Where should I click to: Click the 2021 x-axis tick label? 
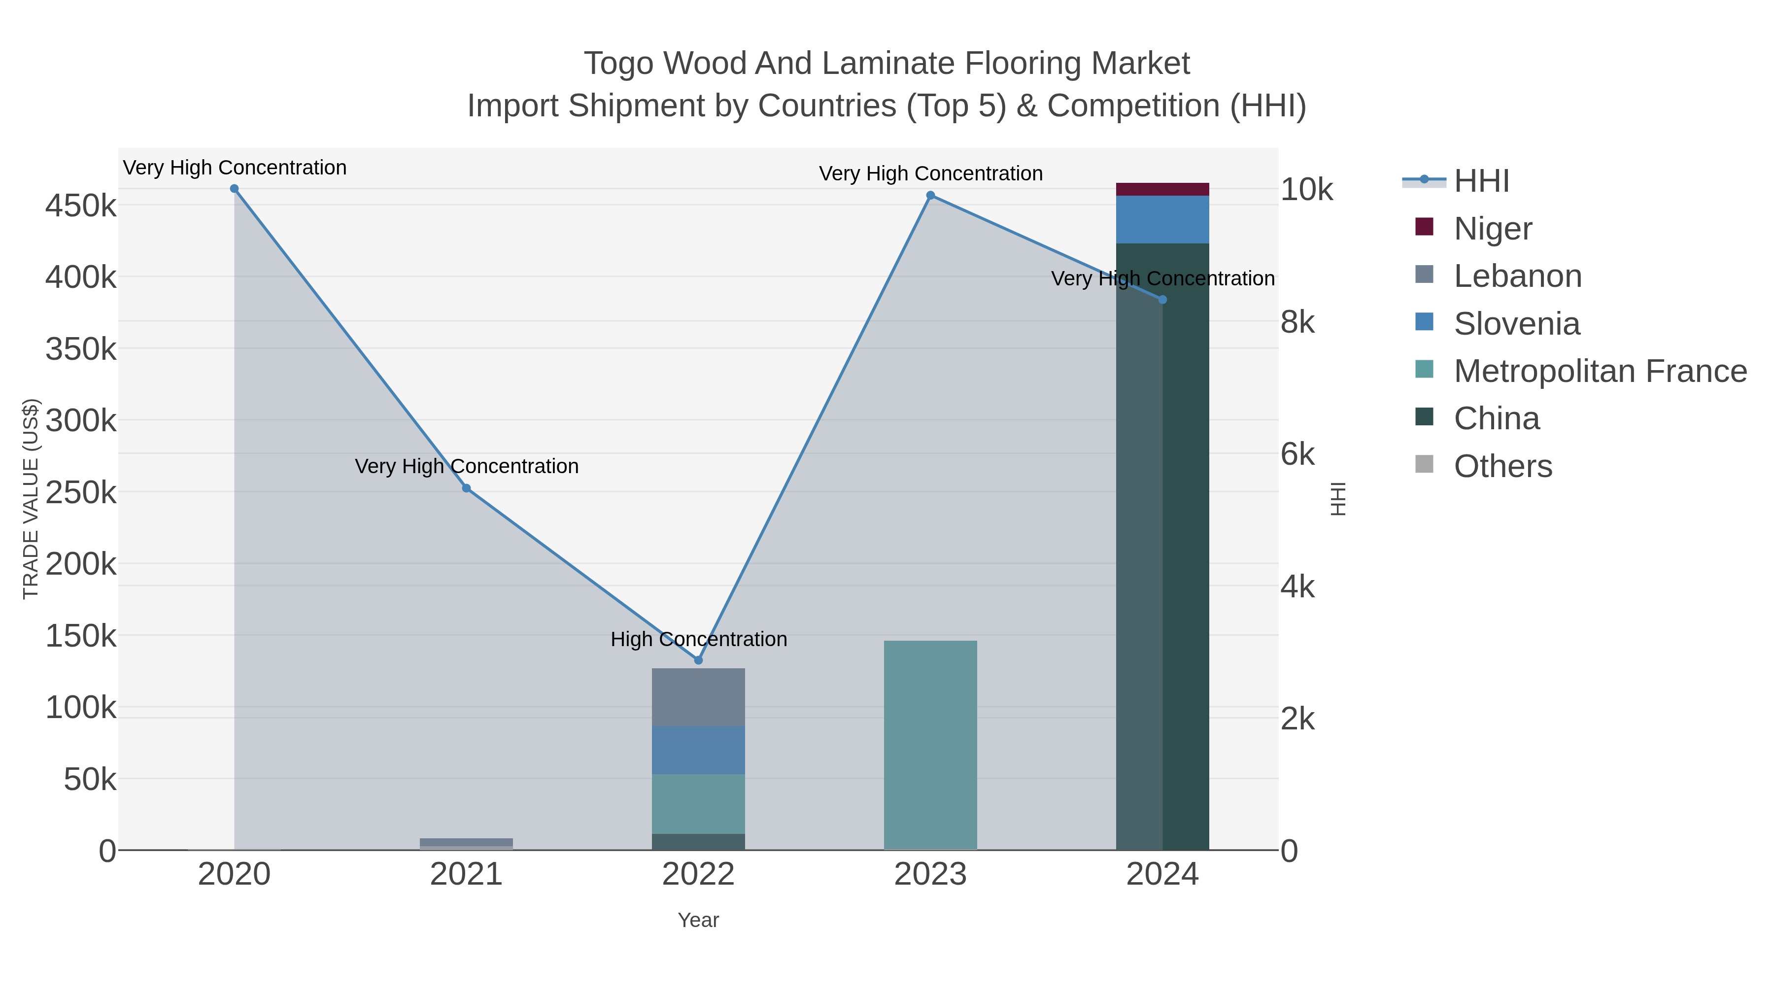coord(466,875)
